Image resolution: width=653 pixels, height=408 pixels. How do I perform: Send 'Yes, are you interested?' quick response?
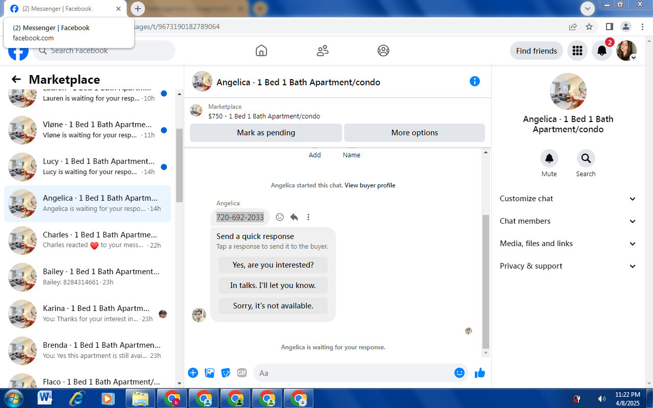point(273,265)
